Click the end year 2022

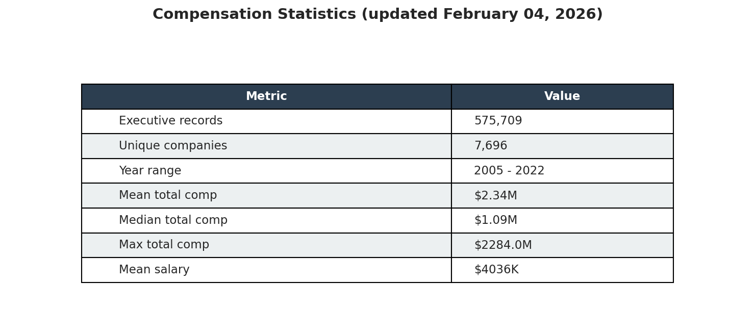[x=531, y=171]
